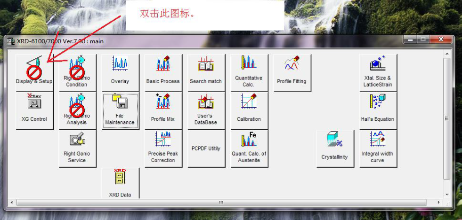This screenshot has width=462, height=220.
Task: Open the Profile Mix tool
Action: [x=163, y=110]
